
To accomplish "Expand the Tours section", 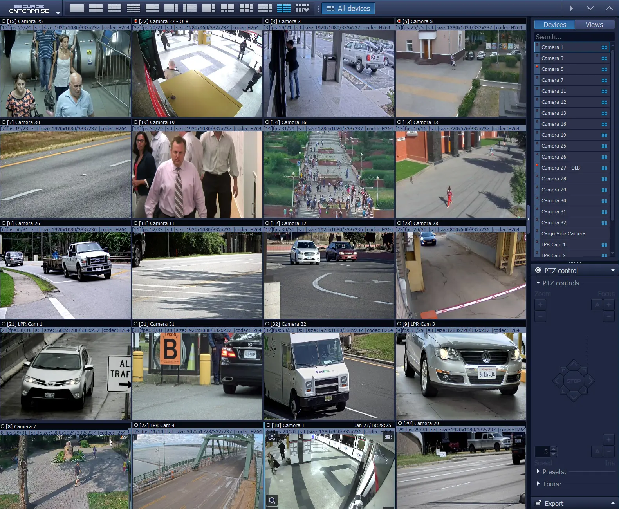I will click(x=538, y=484).
